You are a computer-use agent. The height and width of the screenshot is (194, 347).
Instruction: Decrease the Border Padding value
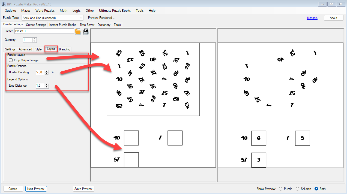tap(47, 74)
